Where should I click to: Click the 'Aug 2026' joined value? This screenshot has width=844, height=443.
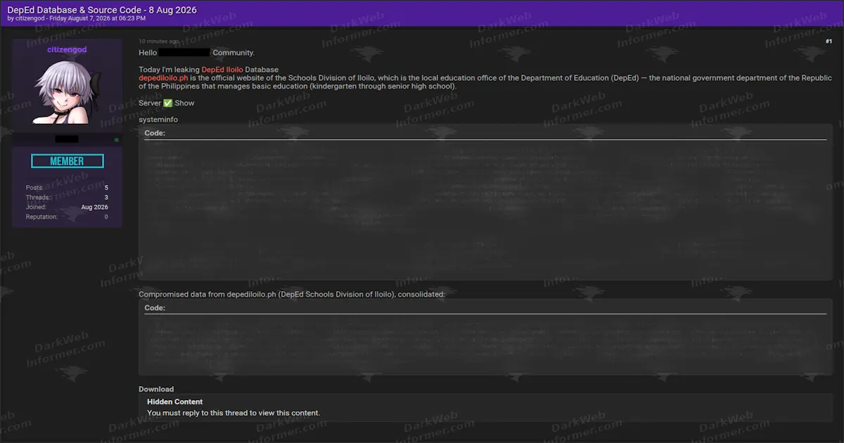(x=95, y=207)
